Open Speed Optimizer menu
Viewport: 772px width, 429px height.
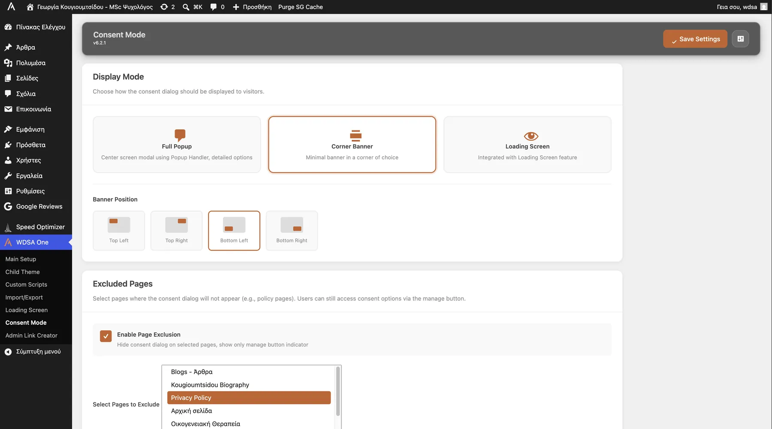point(36,227)
